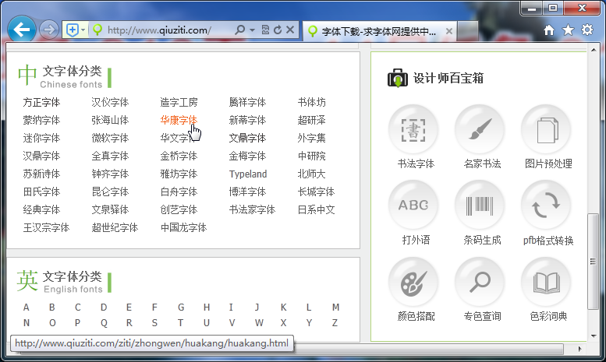The image size is (606, 362).
Task: Open the 中国龙字体 font category
Action: 183,227
